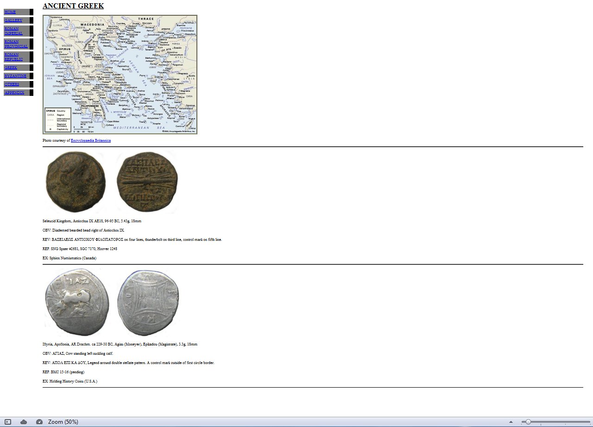
Task: Click the 'Seleucid Kingdom, Antiochus IX AE18' description
Action: click(92, 221)
